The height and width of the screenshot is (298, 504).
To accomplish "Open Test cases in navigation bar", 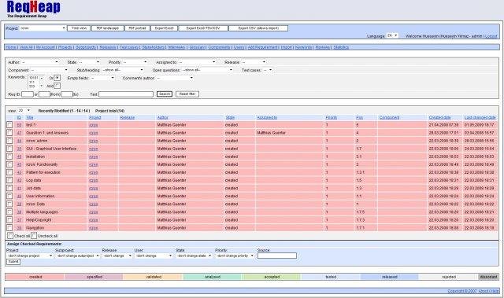I will 129,47.
